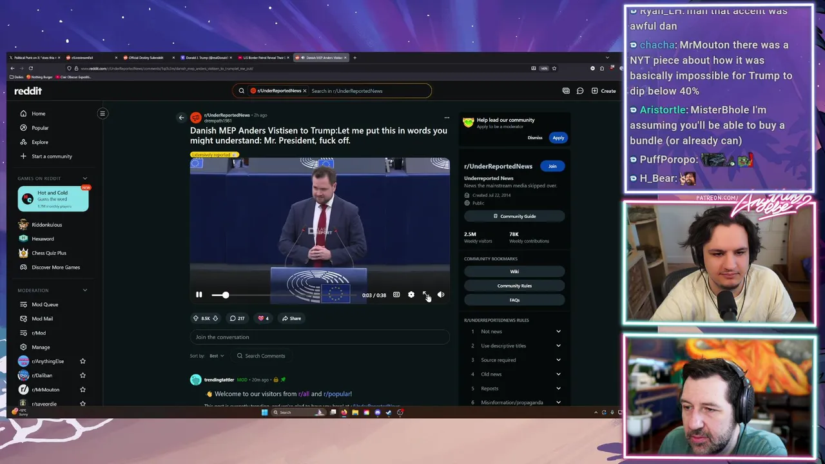825x464 pixels.
Task: Open the Community Rules bookmark
Action: pos(514,286)
